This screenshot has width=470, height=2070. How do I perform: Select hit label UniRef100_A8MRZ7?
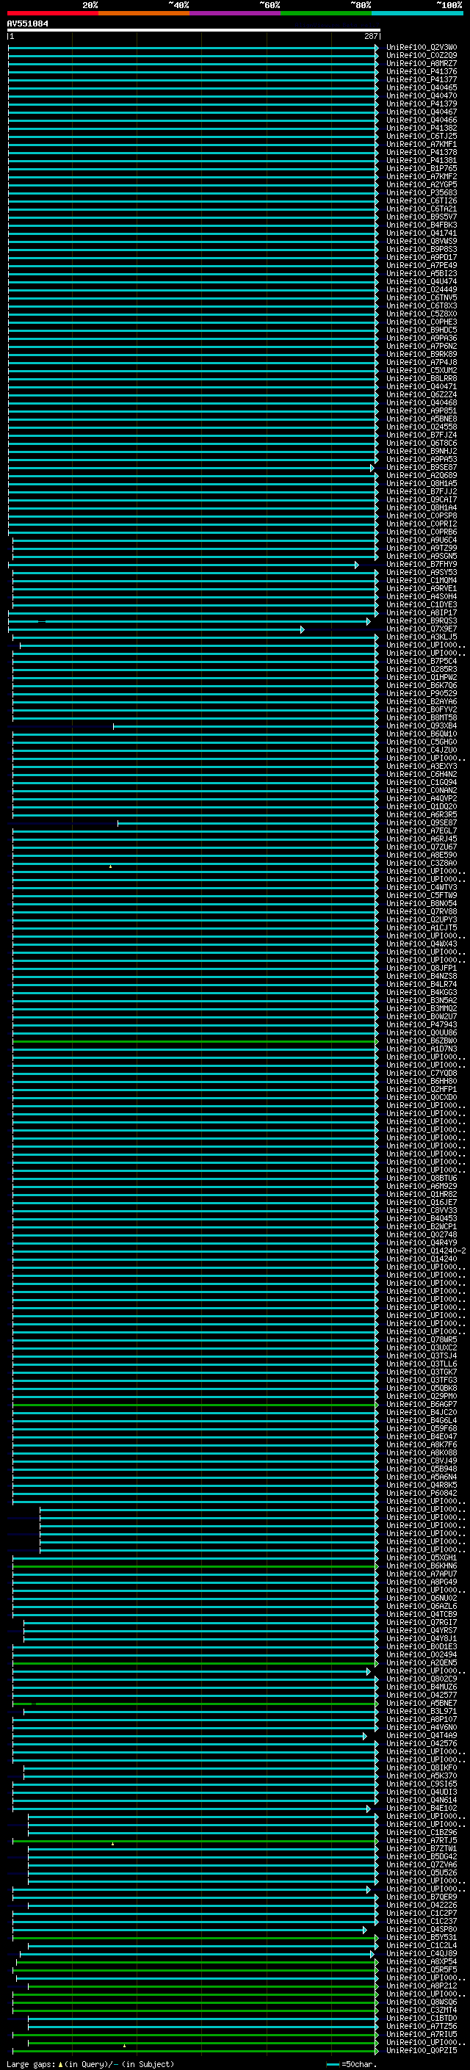[422, 63]
